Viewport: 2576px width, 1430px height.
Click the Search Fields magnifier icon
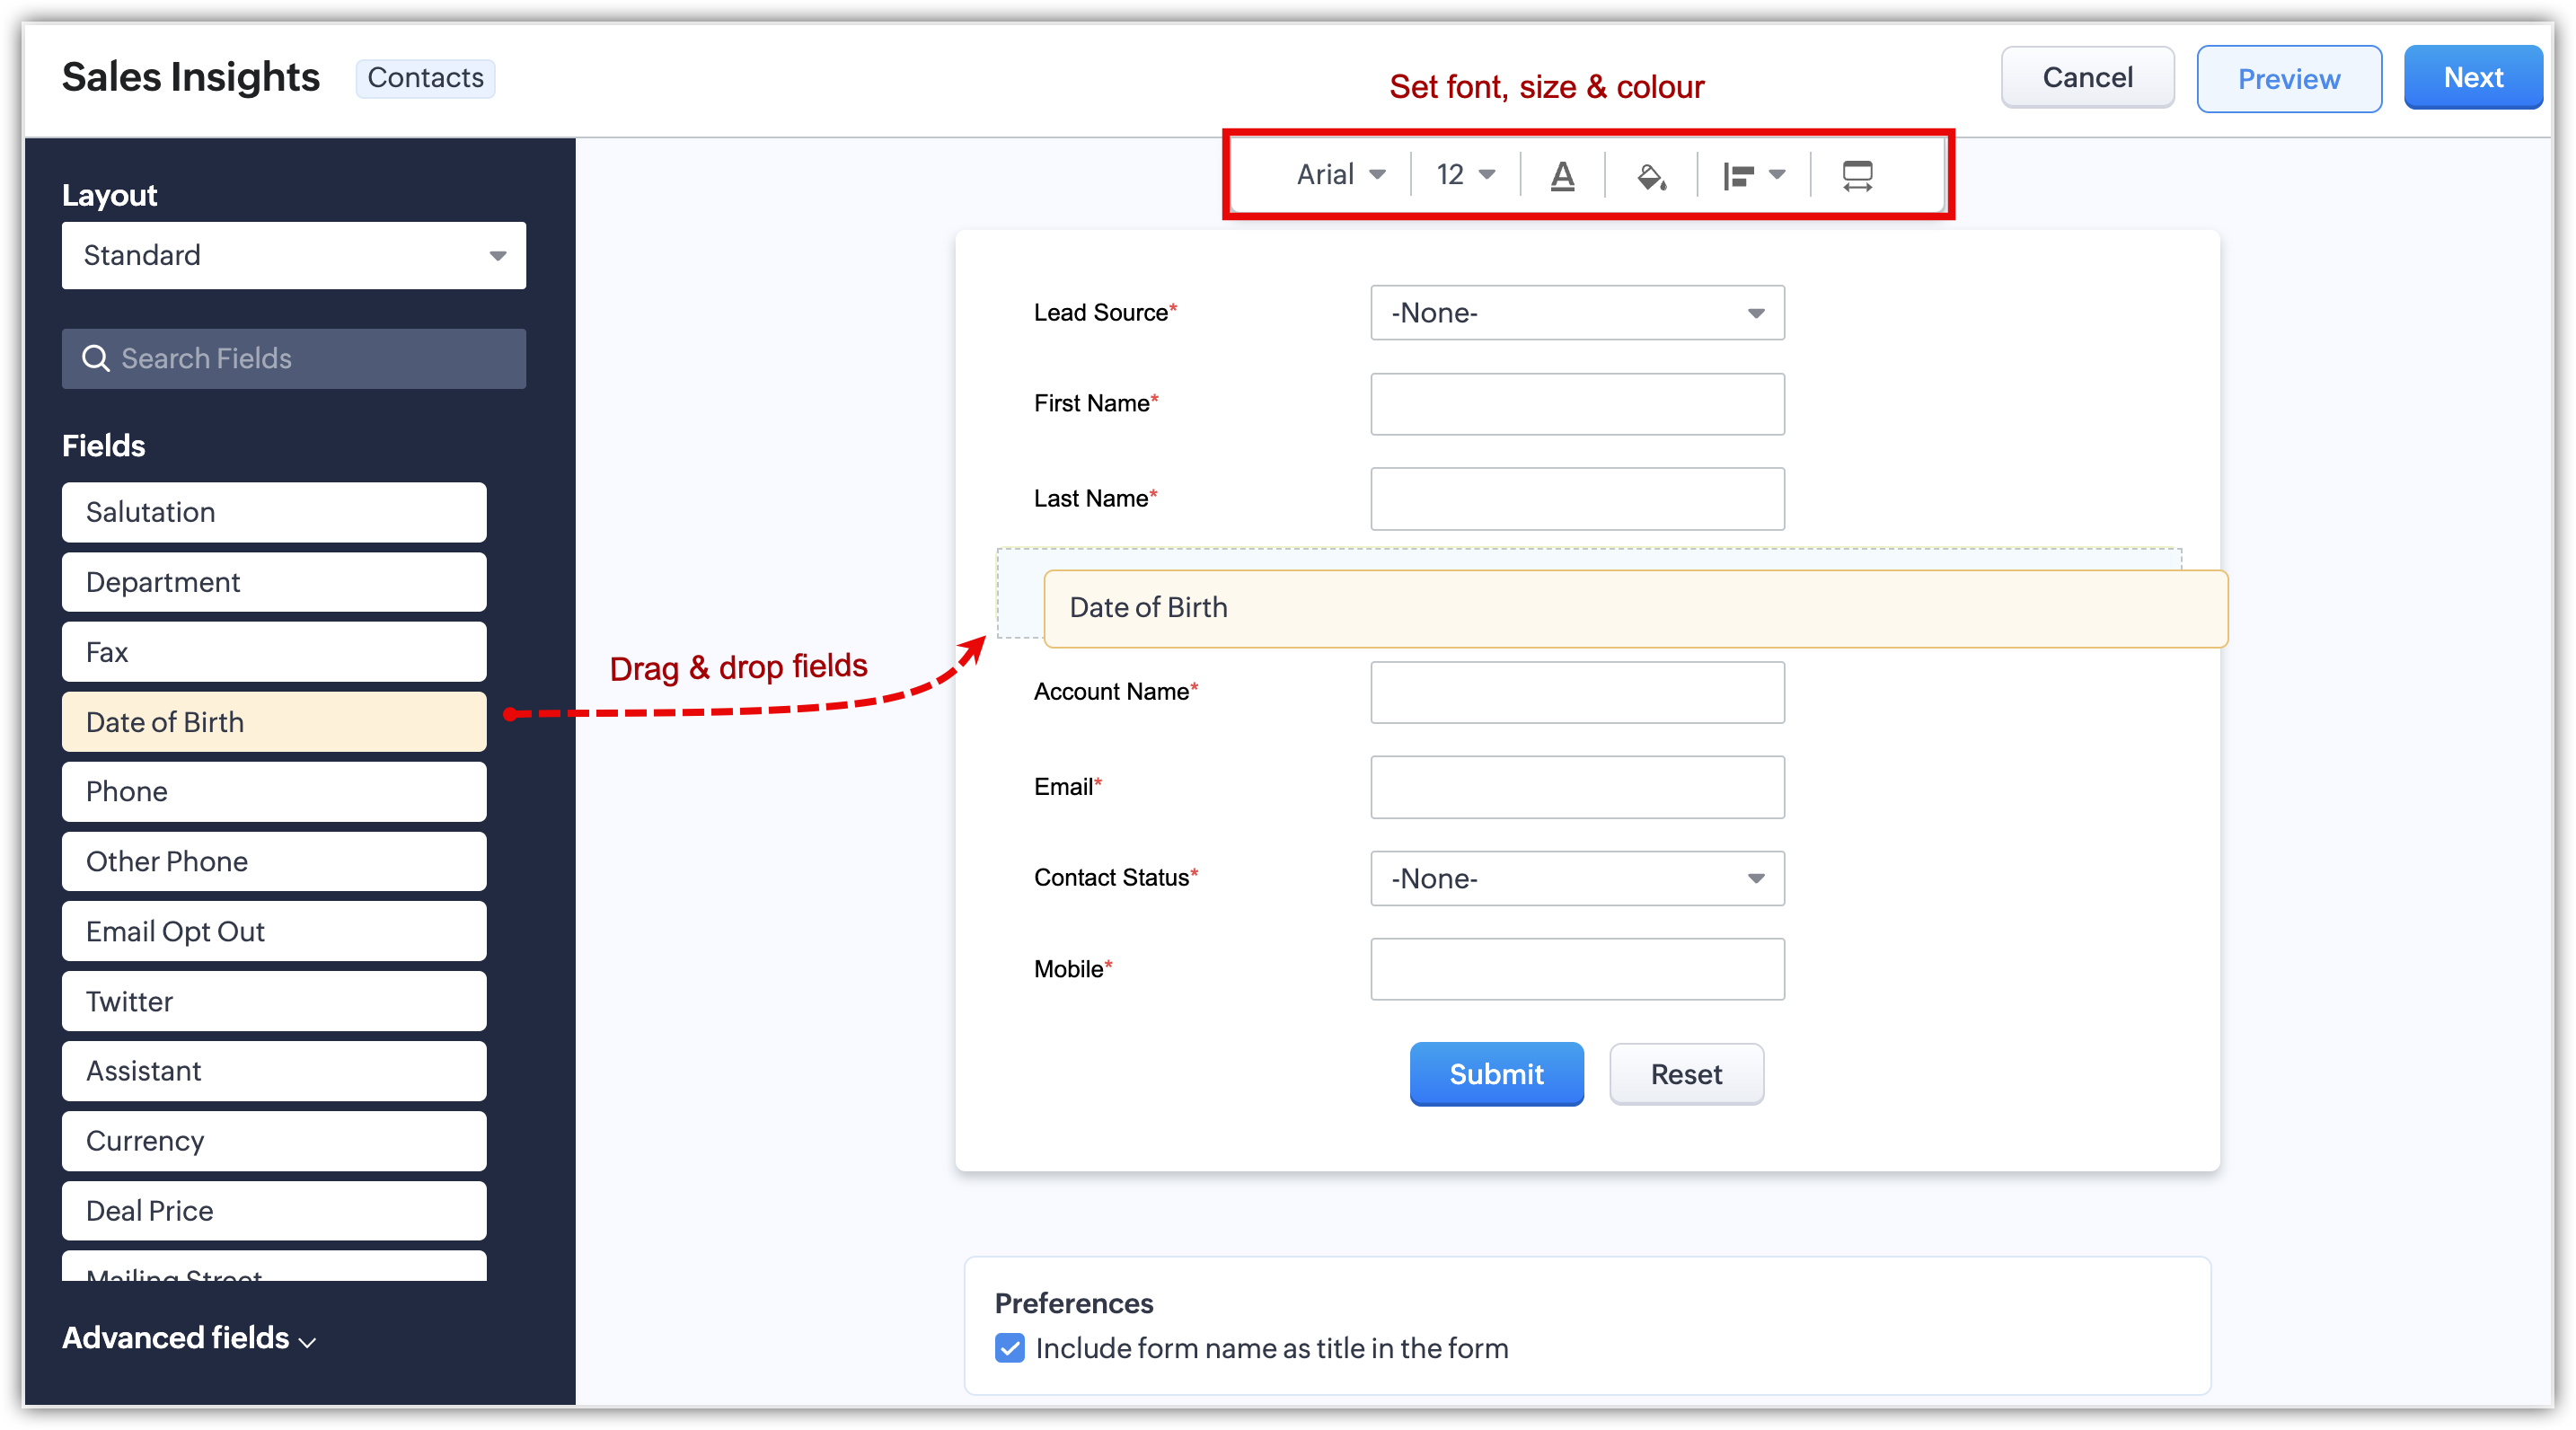(96, 358)
